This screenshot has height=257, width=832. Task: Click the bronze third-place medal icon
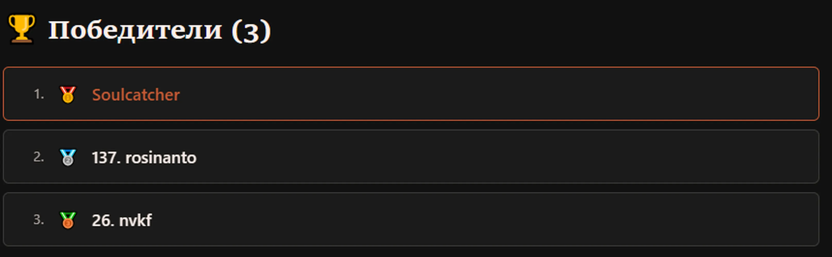click(68, 220)
